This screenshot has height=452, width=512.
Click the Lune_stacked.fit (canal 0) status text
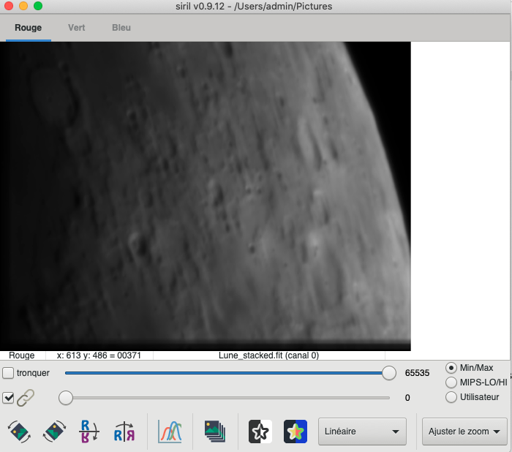click(x=268, y=355)
